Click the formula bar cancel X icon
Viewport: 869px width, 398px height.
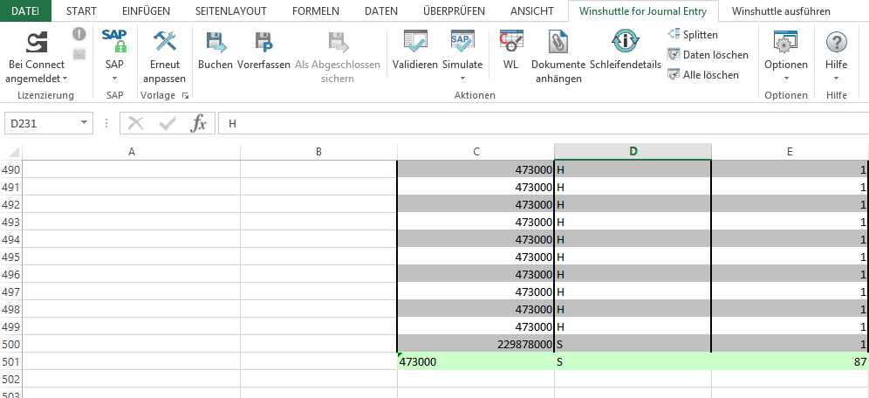(136, 124)
